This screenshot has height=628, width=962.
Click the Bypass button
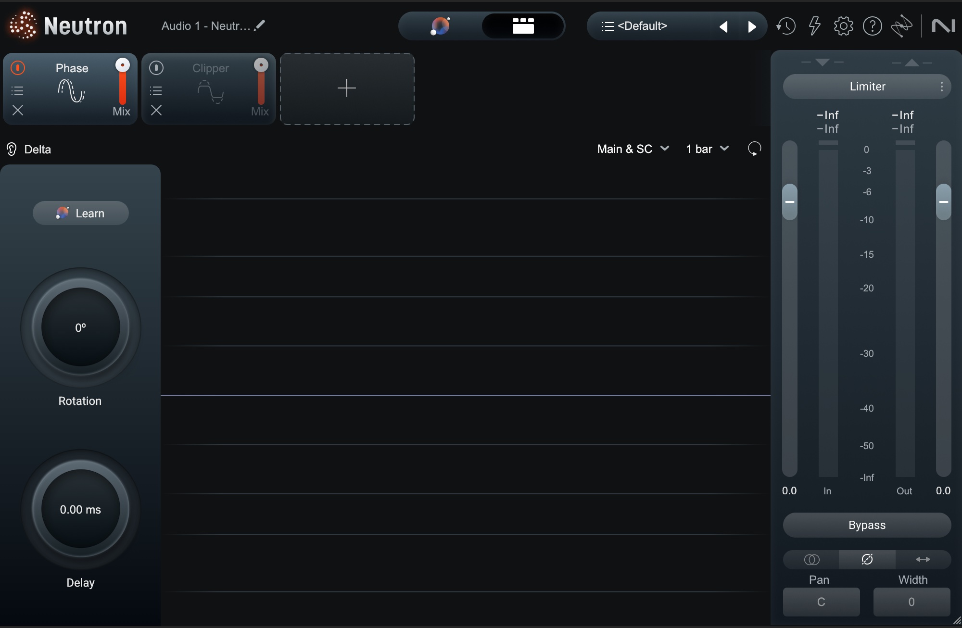tap(867, 525)
